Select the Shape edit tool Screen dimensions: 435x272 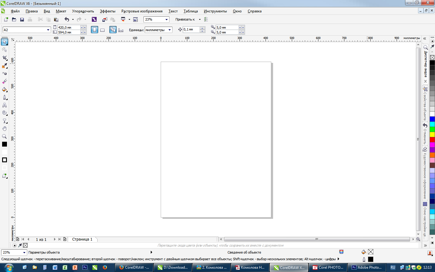coord(5,50)
